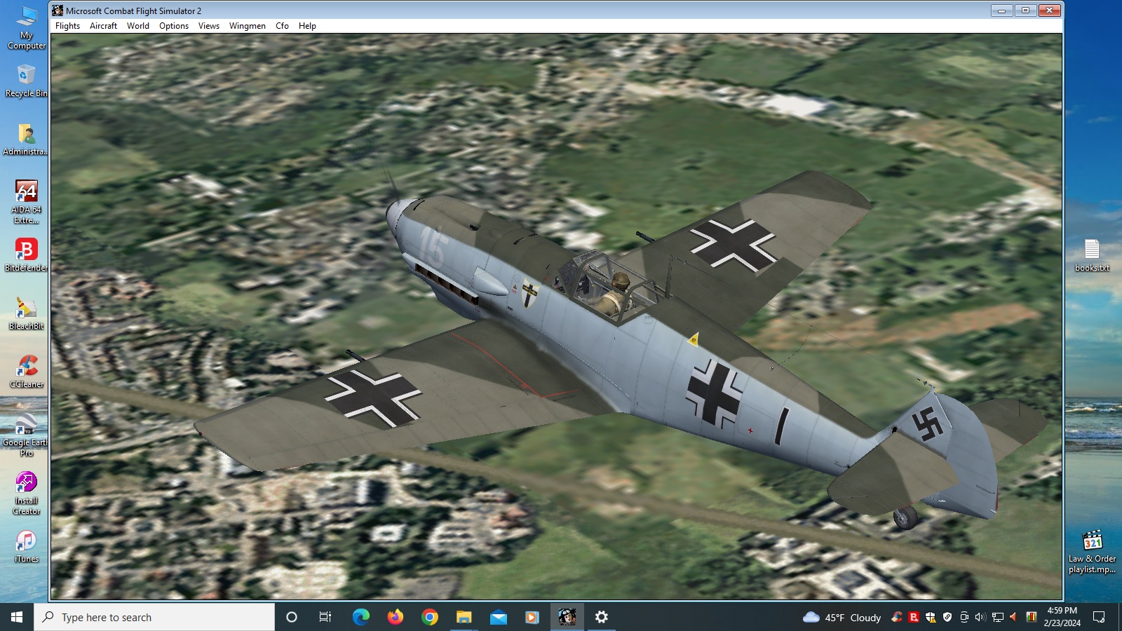Image resolution: width=1122 pixels, height=631 pixels.
Task: Open the network tray icon
Action: (997, 617)
